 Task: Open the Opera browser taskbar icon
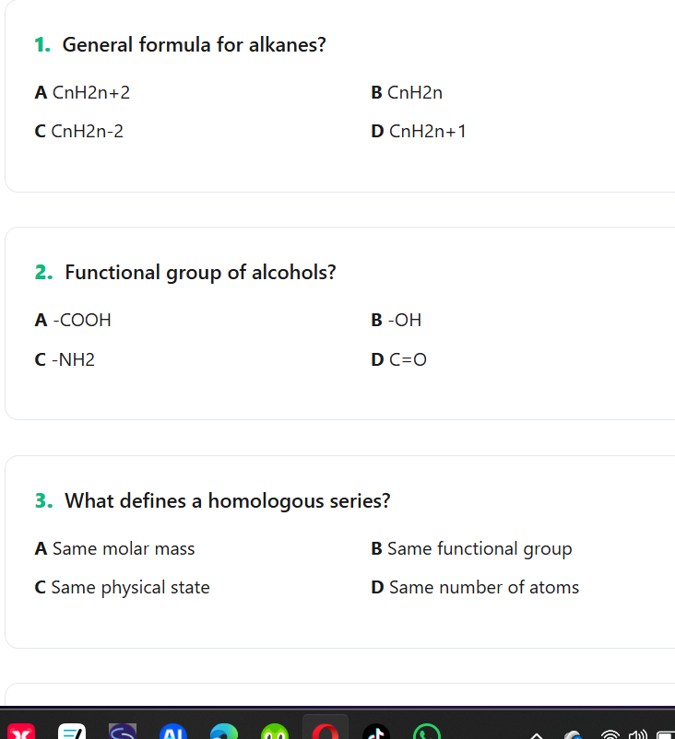click(x=326, y=732)
